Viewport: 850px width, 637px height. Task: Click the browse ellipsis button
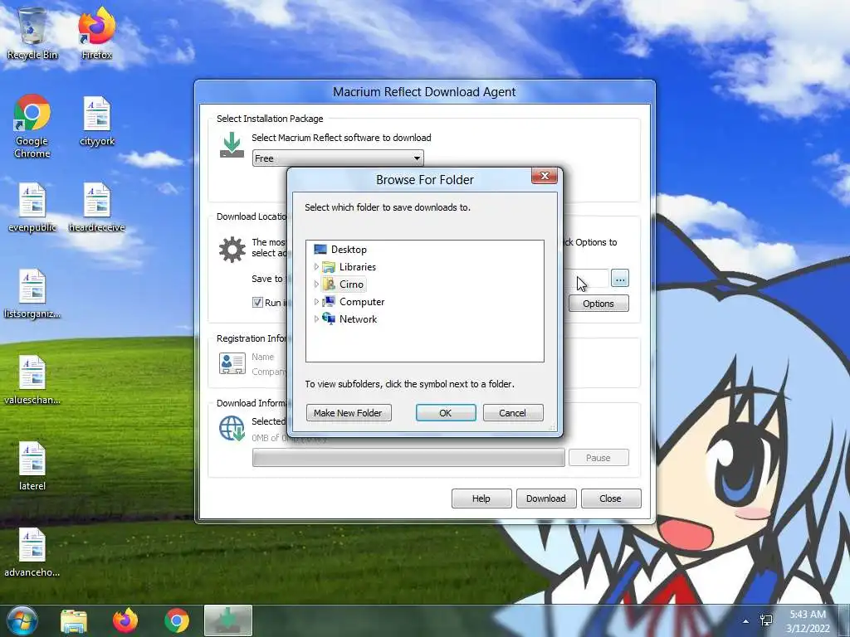[x=619, y=279]
